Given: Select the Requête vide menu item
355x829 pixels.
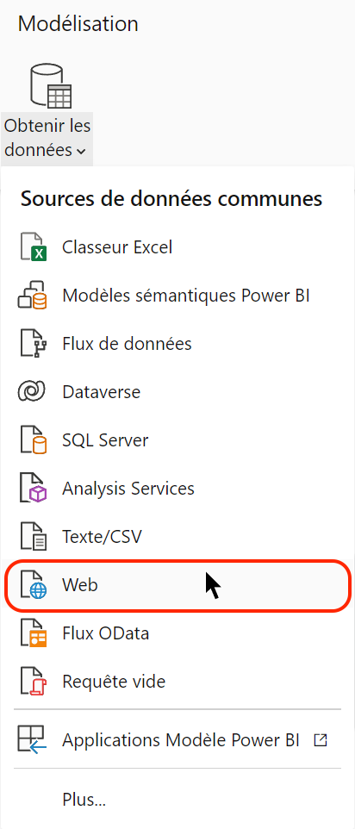Looking at the screenshot, I should pos(177,682).
